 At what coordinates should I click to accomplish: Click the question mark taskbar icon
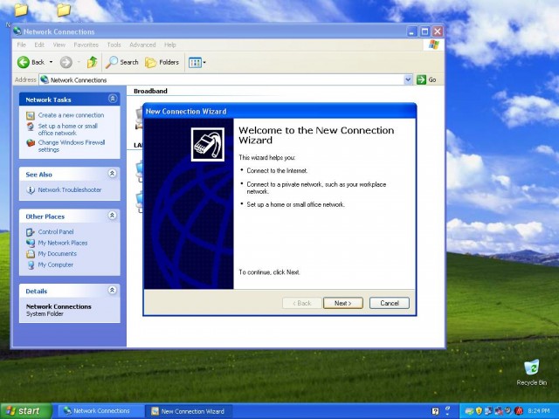tap(435, 411)
